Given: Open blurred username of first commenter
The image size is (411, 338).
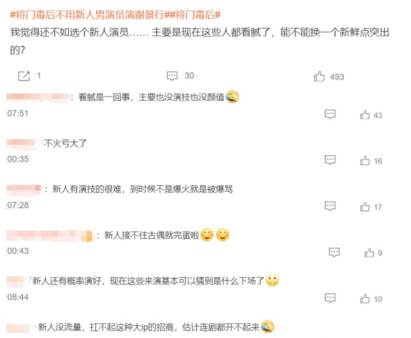Looking at the screenshot, I should coord(38,97).
